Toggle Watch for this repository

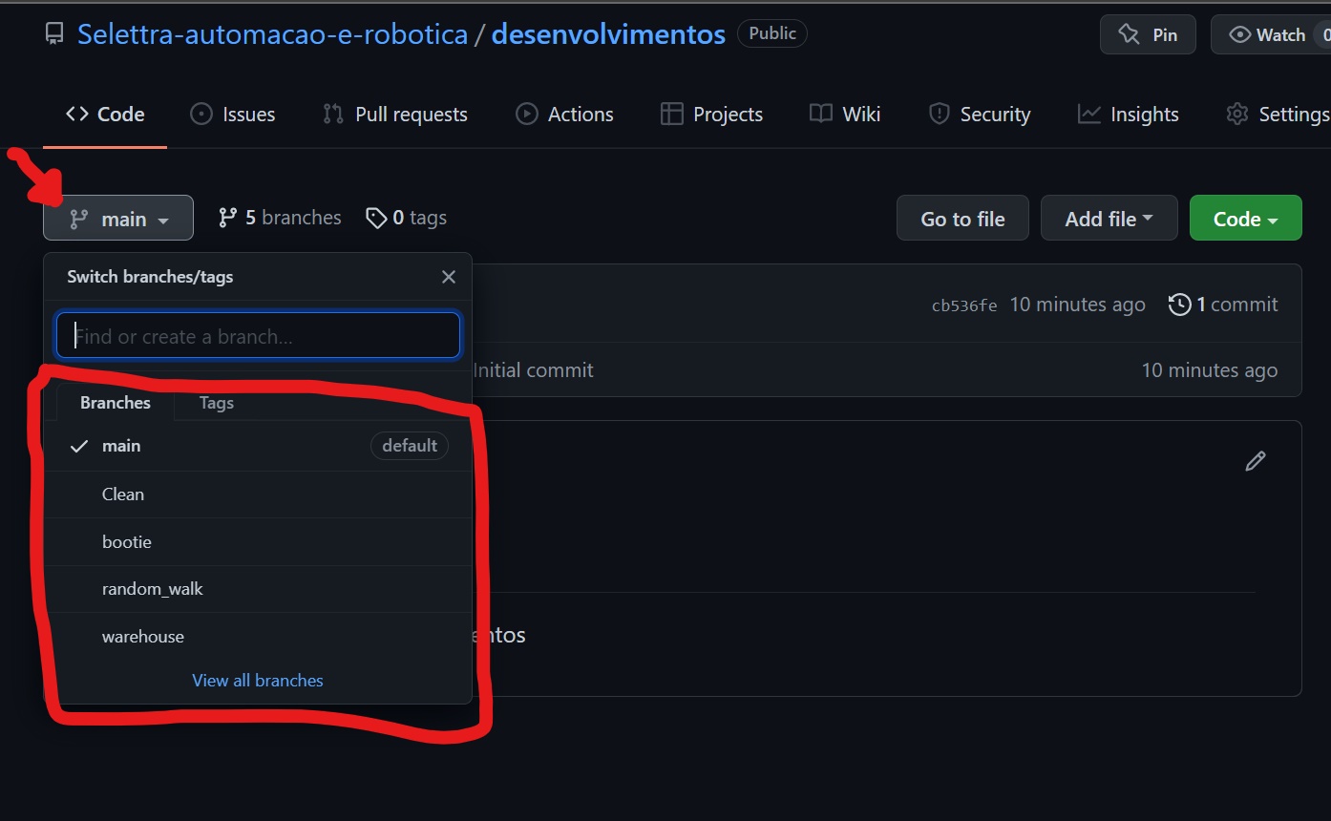pyautogui.click(x=1270, y=34)
